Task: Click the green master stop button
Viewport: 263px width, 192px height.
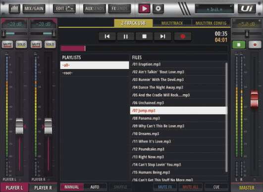Action: (239, 45)
